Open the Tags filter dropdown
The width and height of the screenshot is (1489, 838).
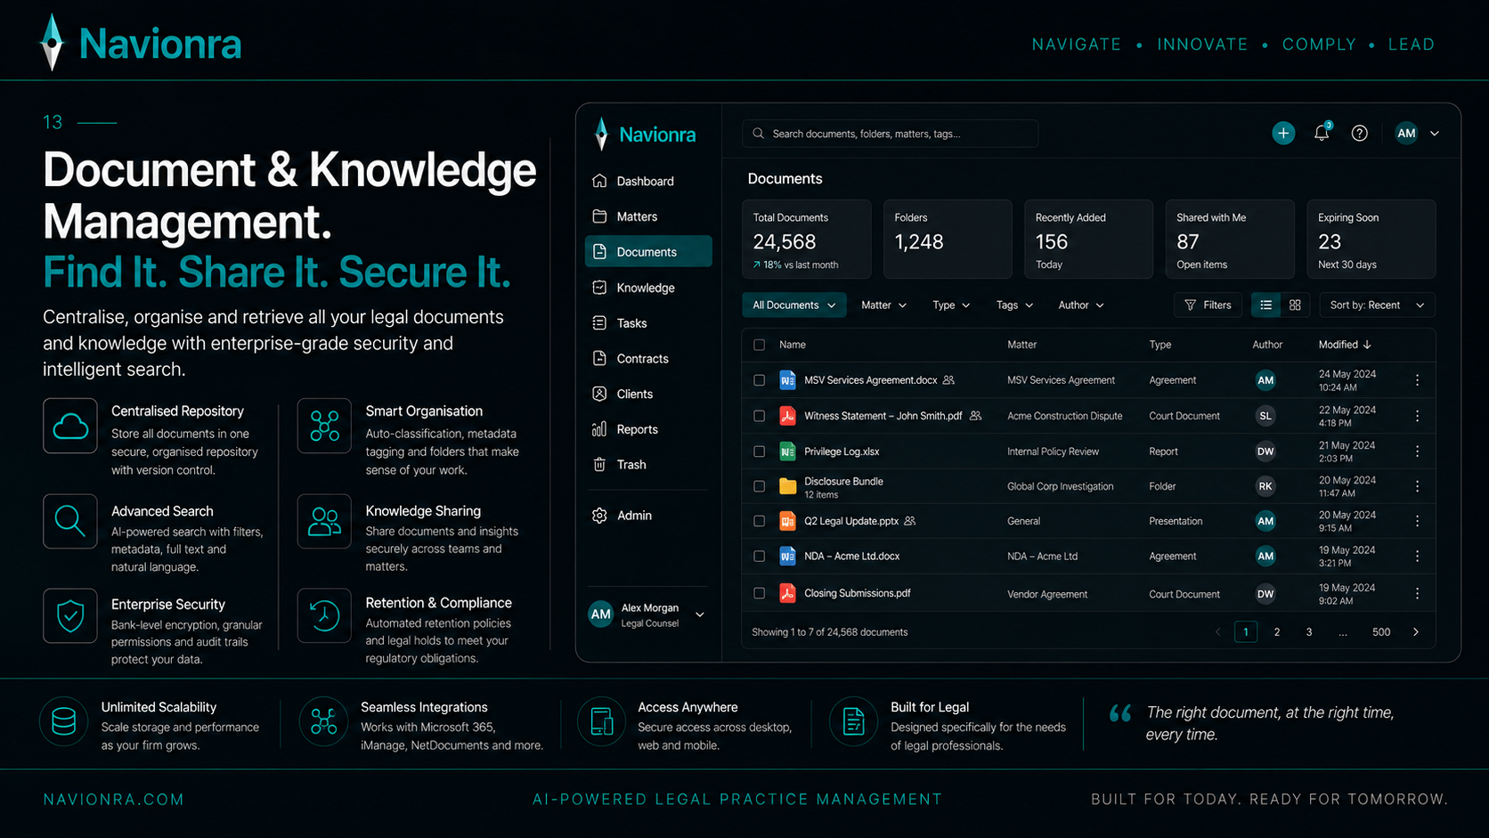pyautogui.click(x=1014, y=305)
